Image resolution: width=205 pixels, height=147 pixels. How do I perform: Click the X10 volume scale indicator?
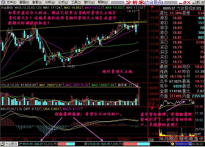click(151, 104)
